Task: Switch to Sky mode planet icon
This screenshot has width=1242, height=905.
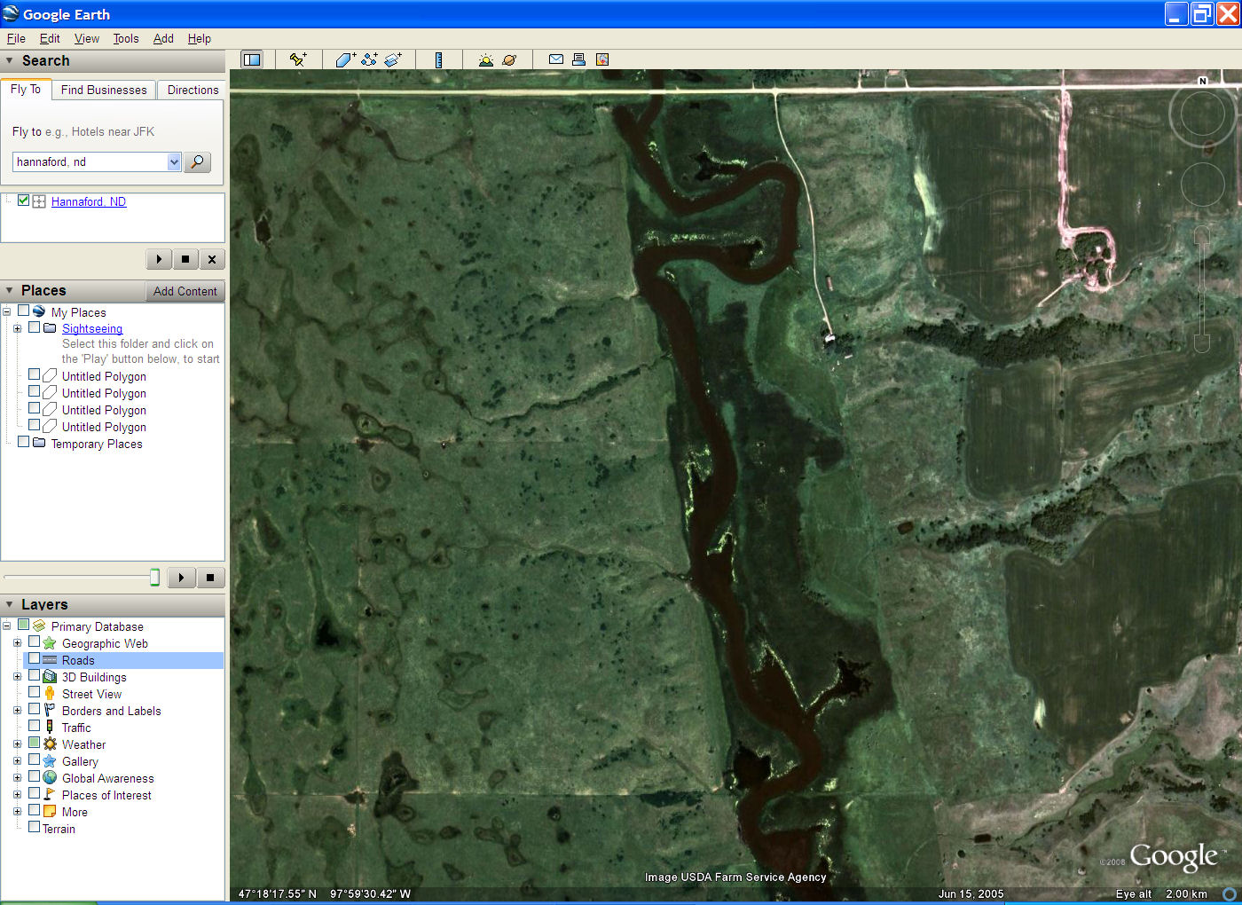Action: click(x=509, y=59)
